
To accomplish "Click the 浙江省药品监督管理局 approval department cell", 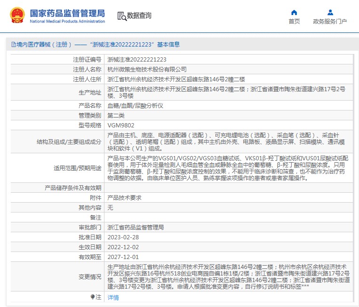I will tap(136, 228).
